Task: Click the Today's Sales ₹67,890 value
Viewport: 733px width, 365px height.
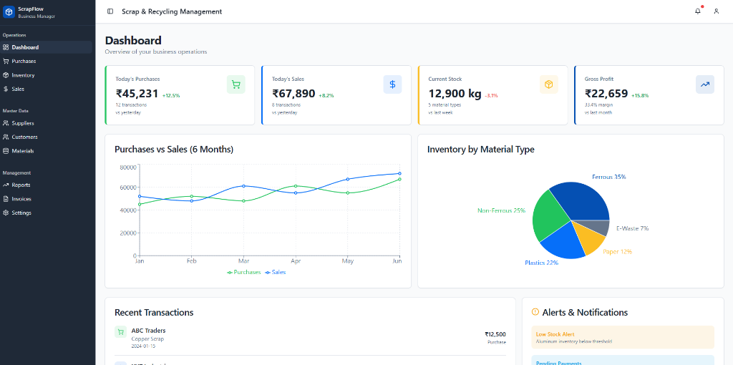Action: [293, 94]
